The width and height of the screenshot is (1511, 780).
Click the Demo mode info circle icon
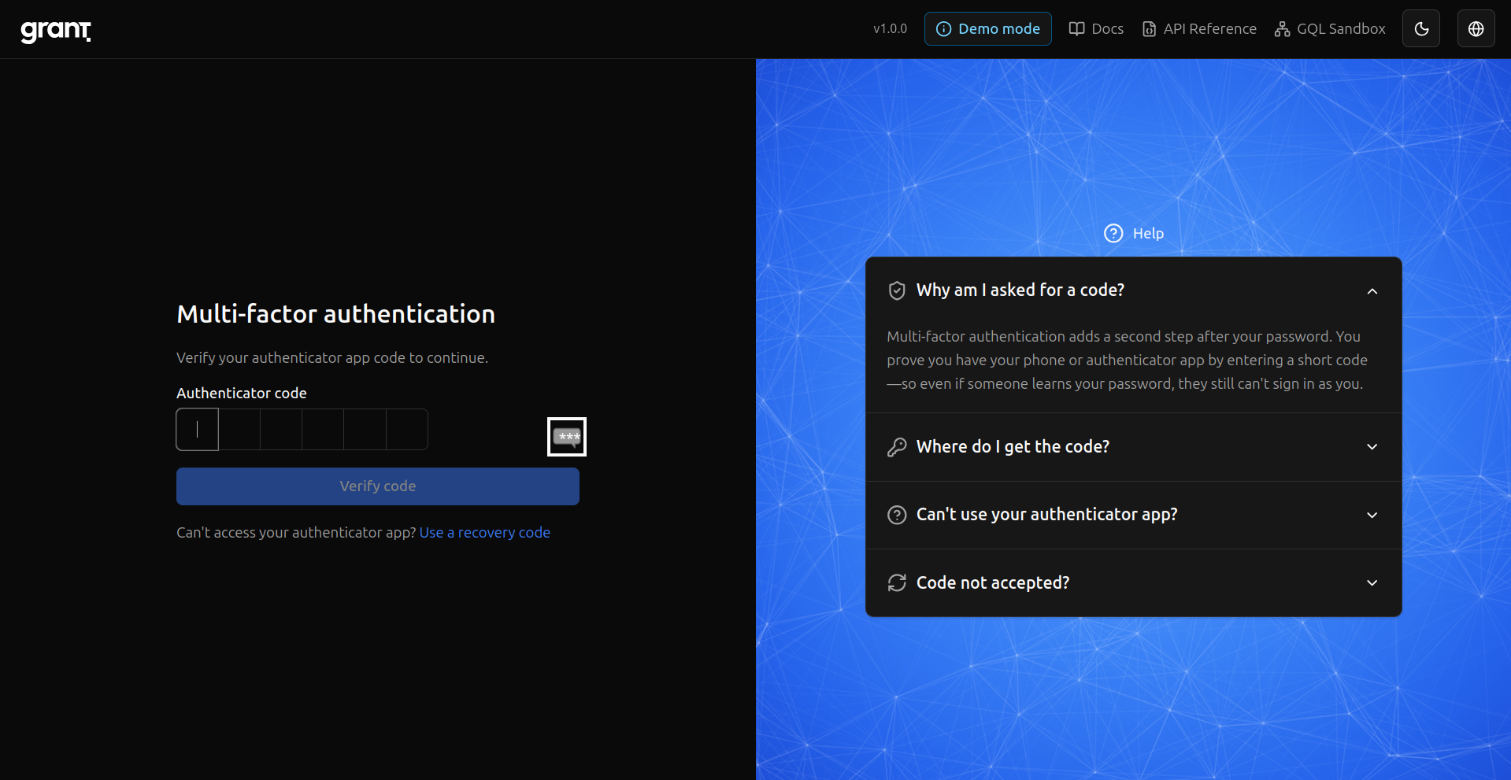click(943, 29)
